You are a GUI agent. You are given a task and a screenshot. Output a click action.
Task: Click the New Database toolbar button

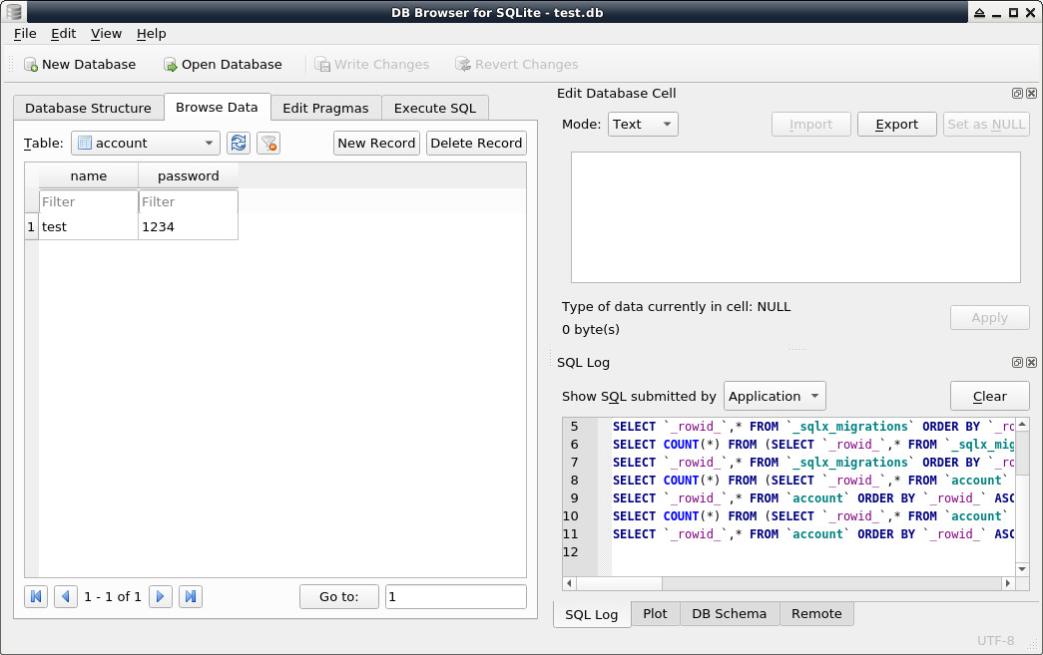click(x=80, y=65)
